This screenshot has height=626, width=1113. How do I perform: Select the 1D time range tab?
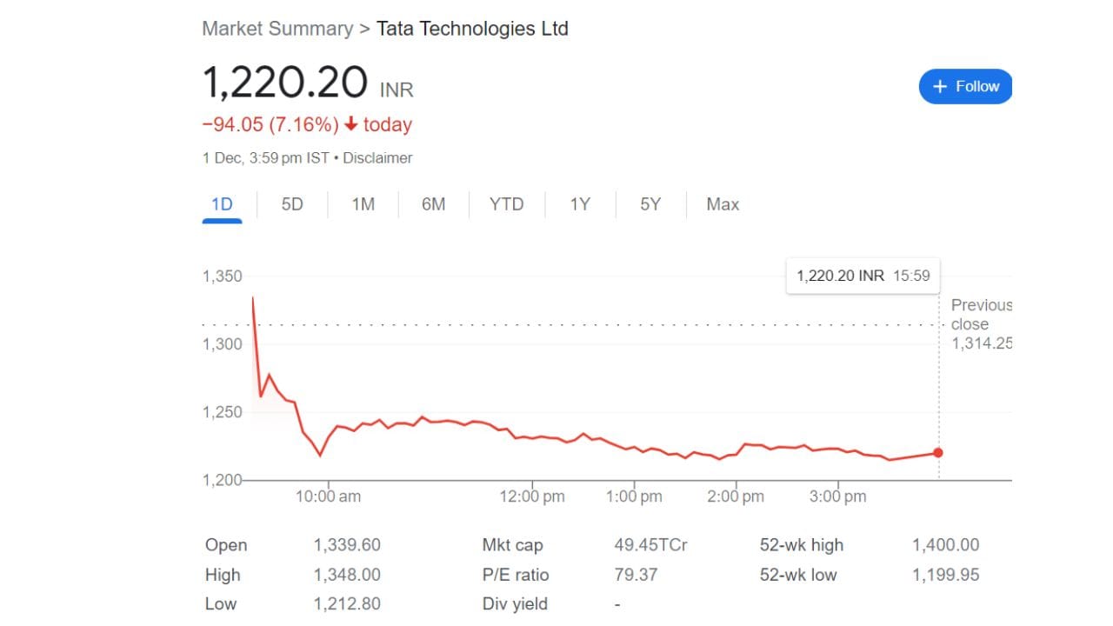(222, 204)
